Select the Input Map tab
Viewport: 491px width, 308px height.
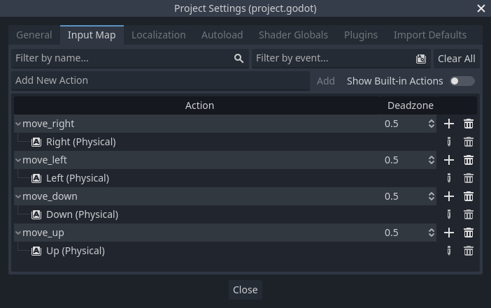(92, 35)
